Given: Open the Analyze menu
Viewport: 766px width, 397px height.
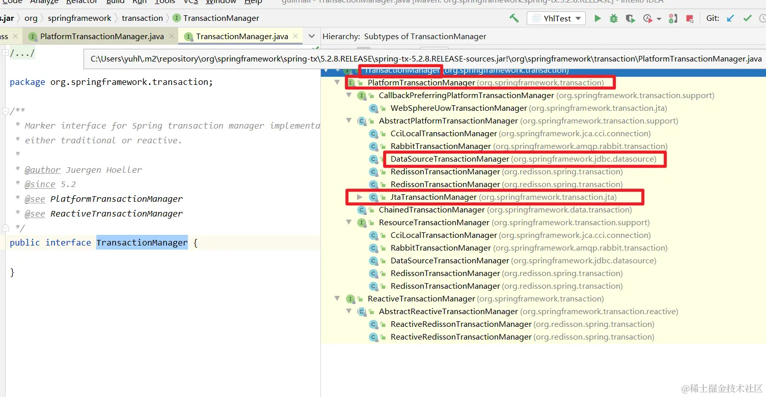Looking at the screenshot, I should click(44, 2).
